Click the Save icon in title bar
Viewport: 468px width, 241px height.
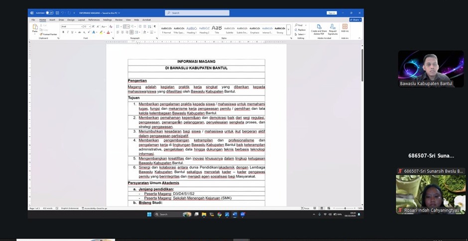(57, 13)
